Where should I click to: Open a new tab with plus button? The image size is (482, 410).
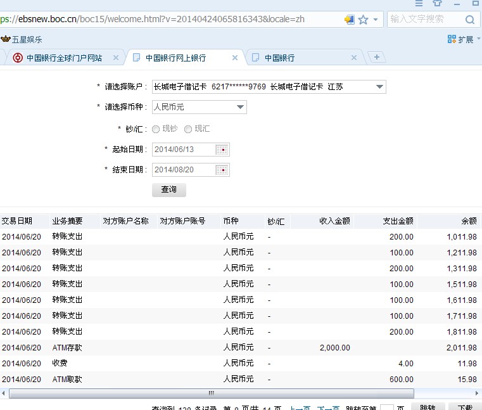[377, 58]
